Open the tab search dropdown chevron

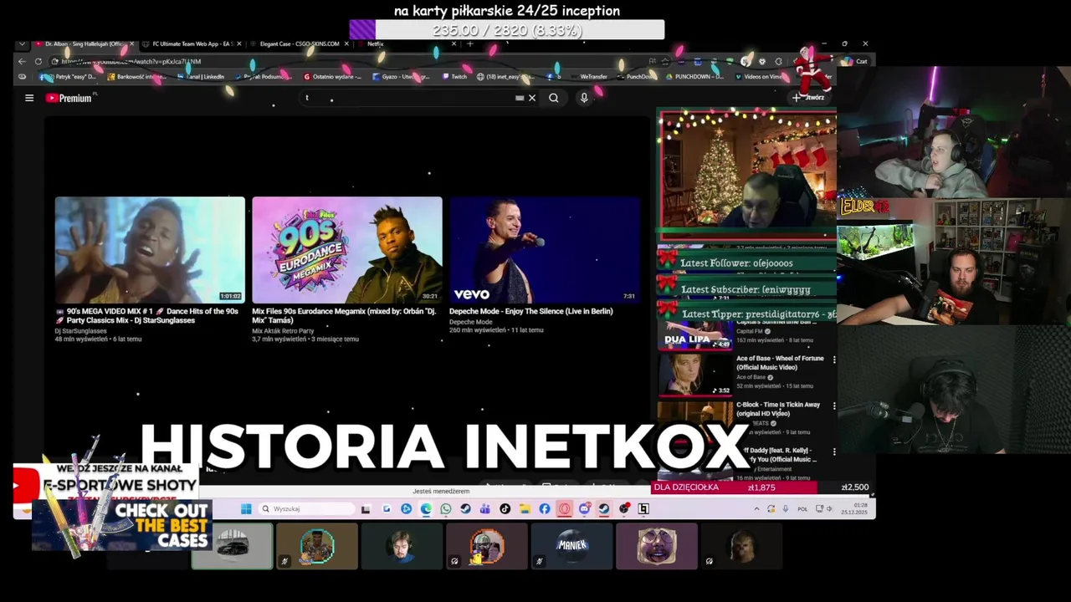pyautogui.click(x=22, y=43)
